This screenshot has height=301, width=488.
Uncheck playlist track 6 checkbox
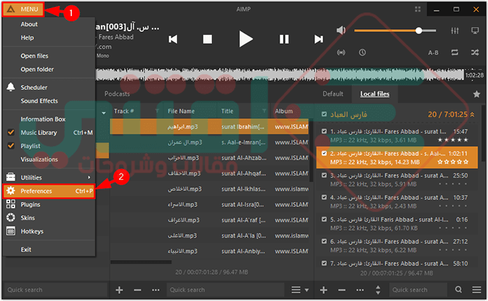(x=324, y=242)
